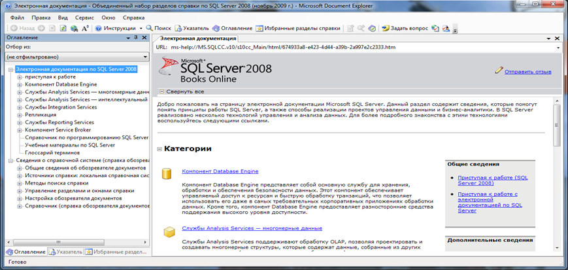Click the font size 'A' icon
568x270 pixels.
(85, 28)
